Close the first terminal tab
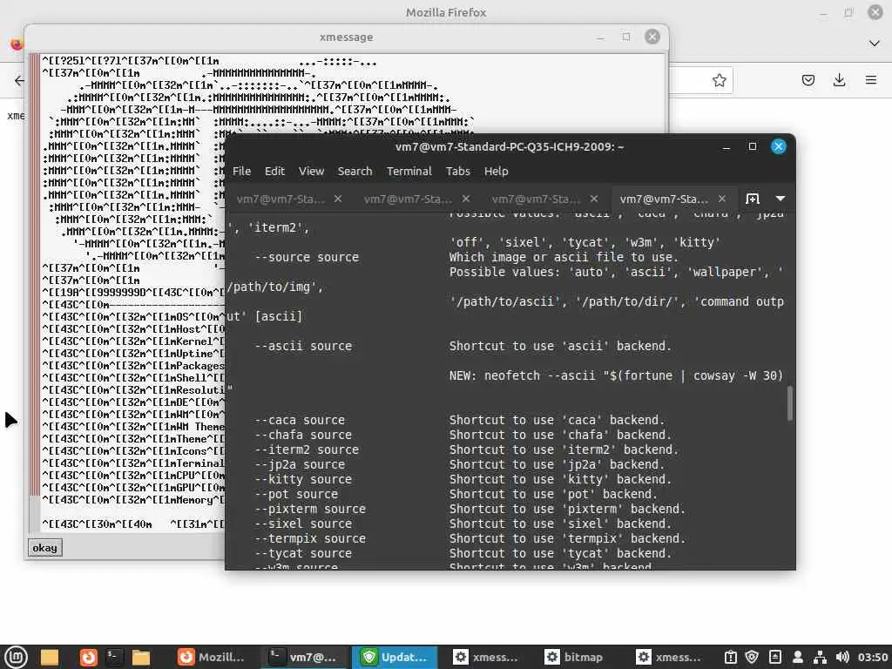 pos(338,199)
